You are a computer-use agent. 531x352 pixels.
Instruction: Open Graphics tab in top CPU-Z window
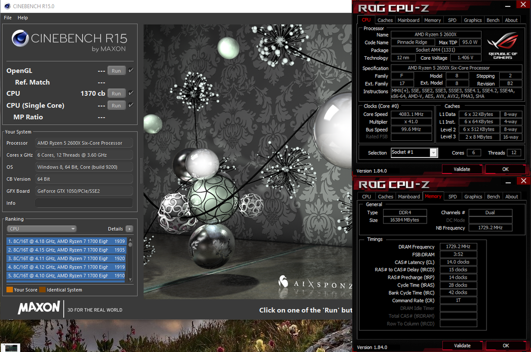click(x=473, y=20)
